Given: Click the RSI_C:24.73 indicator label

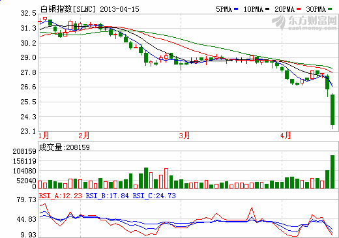Looking at the screenshot, I should point(155,196).
